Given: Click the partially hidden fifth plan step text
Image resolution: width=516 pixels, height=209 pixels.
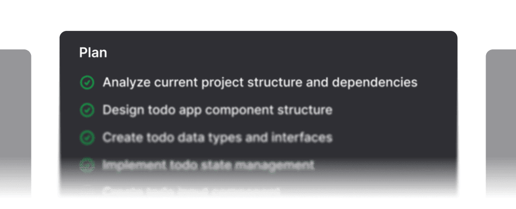Looking at the screenshot, I should (x=191, y=193).
